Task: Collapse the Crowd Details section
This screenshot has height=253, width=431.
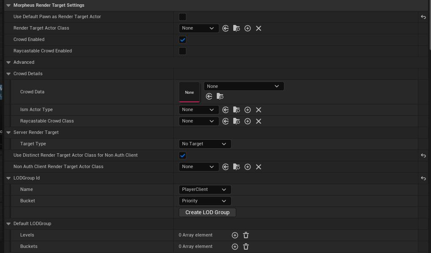Action: coord(8,74)
